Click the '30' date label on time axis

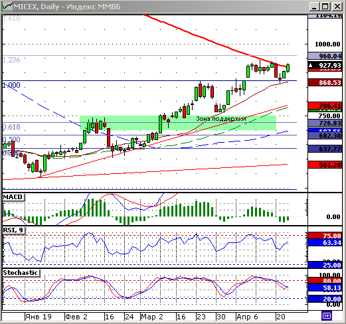point(221,317)
